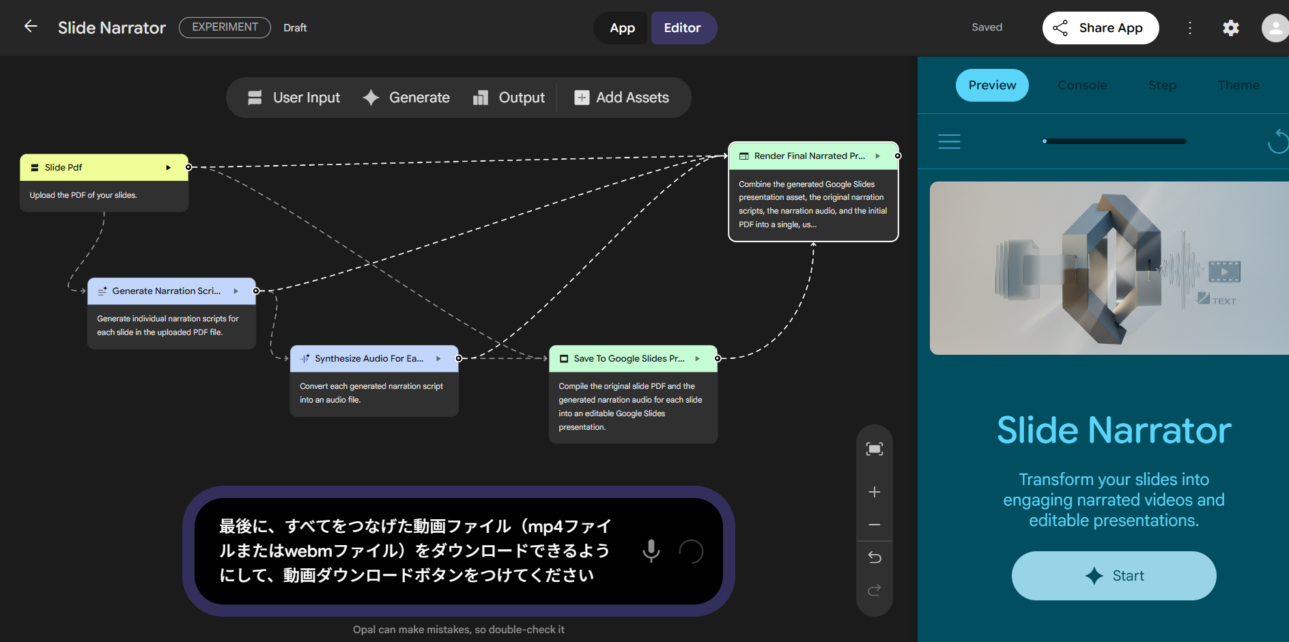1289x642 pixels.
Task: Click the microphone icon in prompt box
Action: pyautogui.click(x=651, y=551)
